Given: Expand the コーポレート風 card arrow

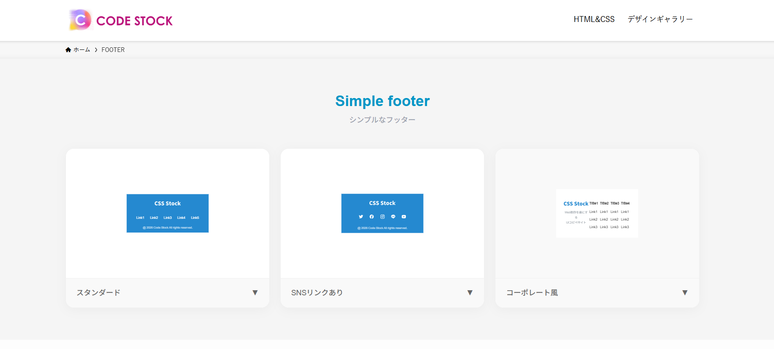Looking at the screenshot, I should [685, 293].
